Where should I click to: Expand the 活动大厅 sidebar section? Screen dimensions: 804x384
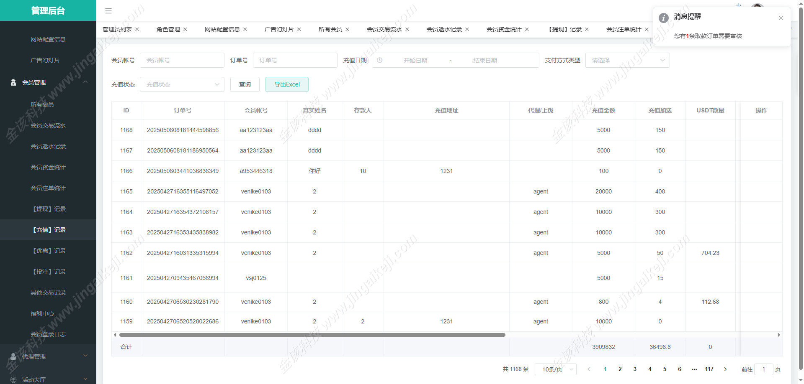85,379
